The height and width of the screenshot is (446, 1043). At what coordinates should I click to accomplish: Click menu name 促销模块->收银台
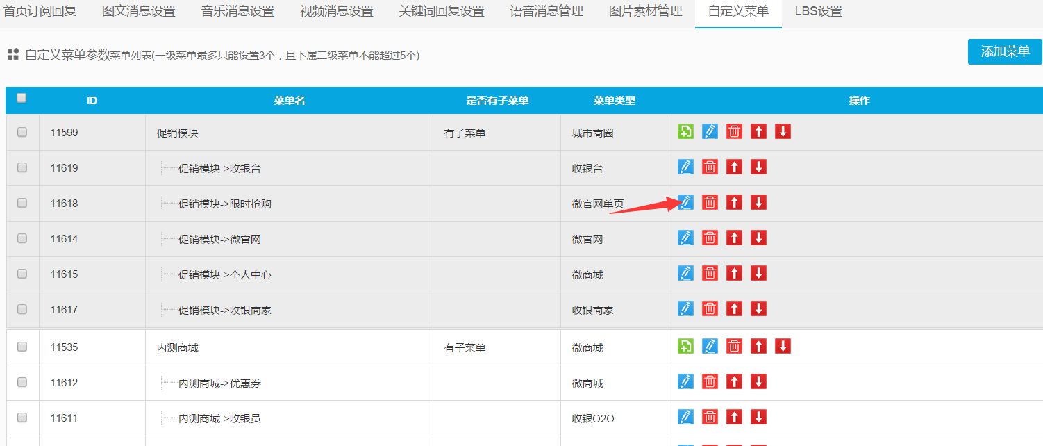coord(219,168)
